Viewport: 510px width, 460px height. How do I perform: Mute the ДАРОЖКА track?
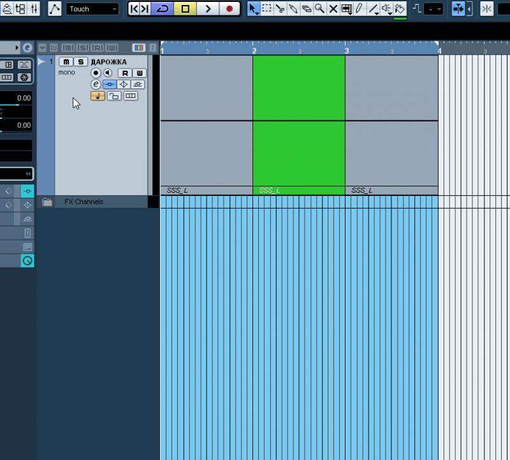pyautogui.click(x=66, y=62)
